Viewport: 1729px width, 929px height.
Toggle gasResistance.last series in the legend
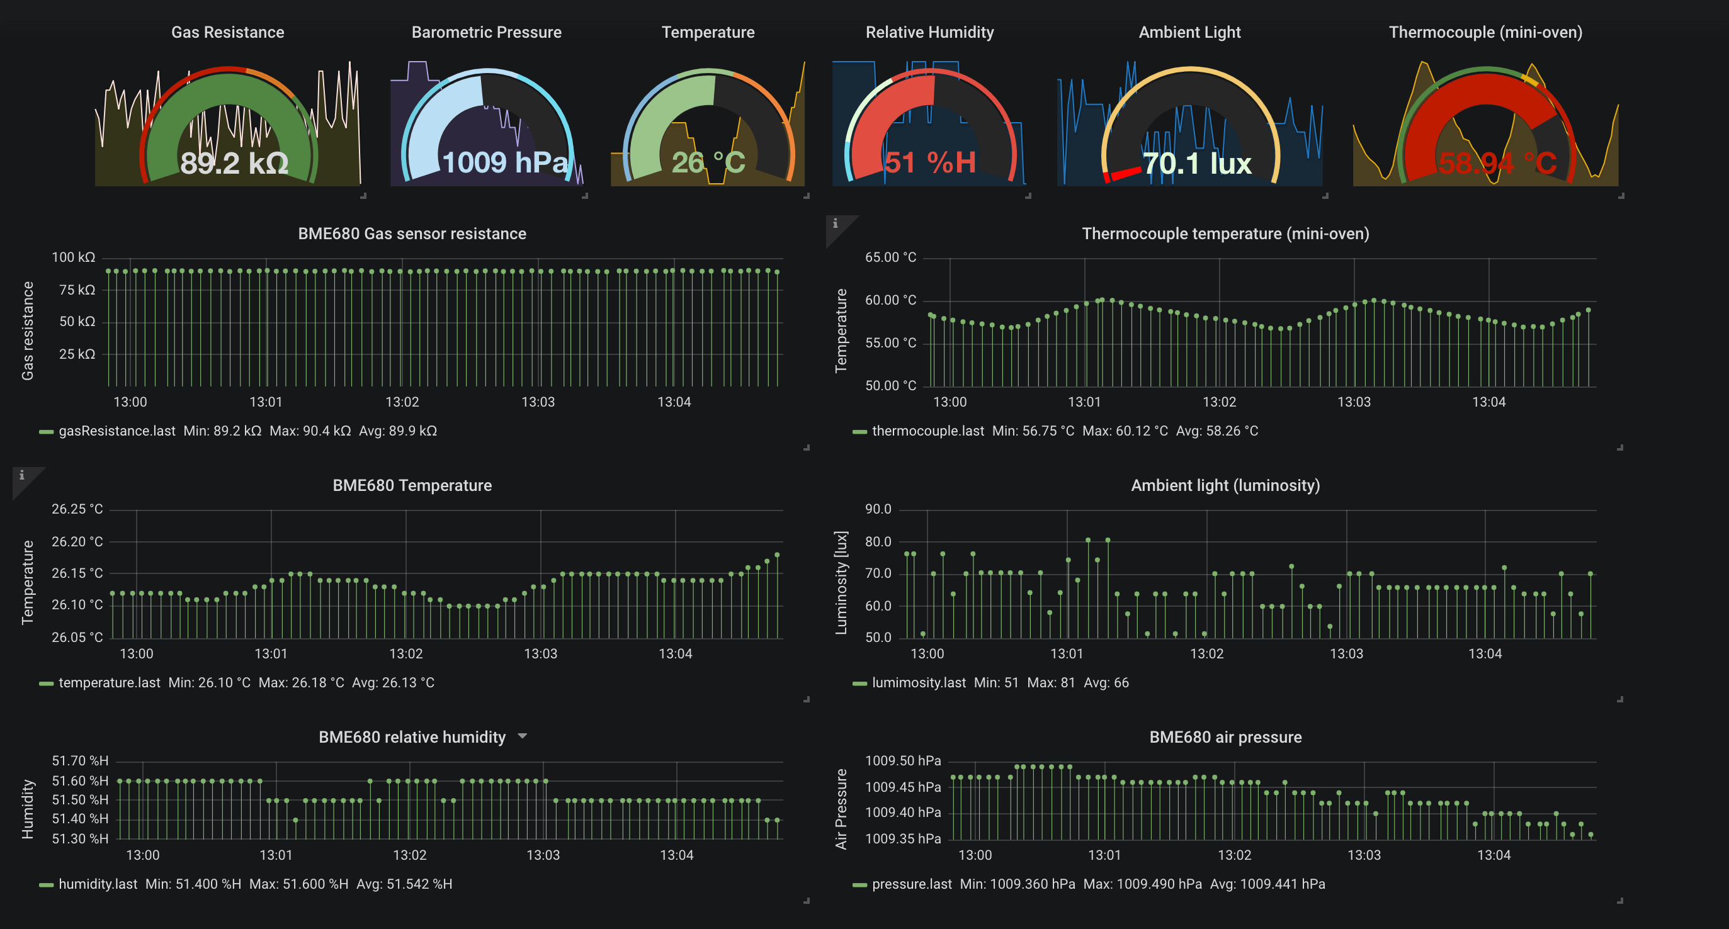[118, 431]
